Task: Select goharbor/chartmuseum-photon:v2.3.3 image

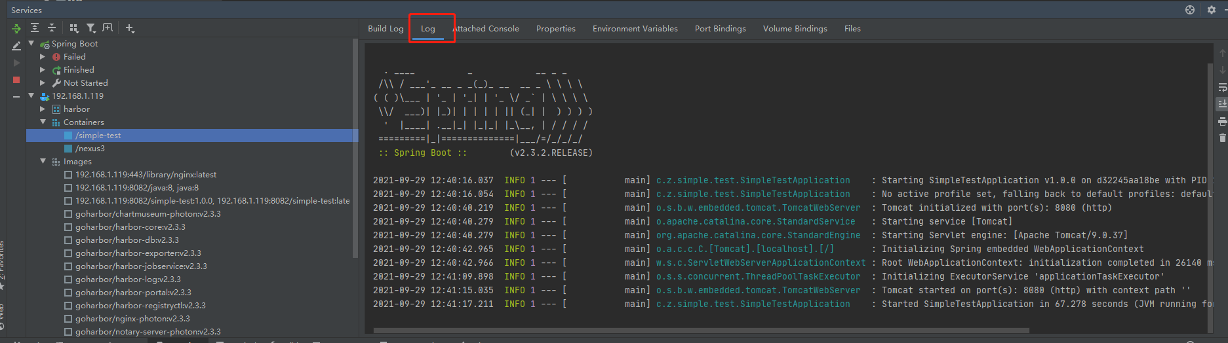Action: point(148,214)
